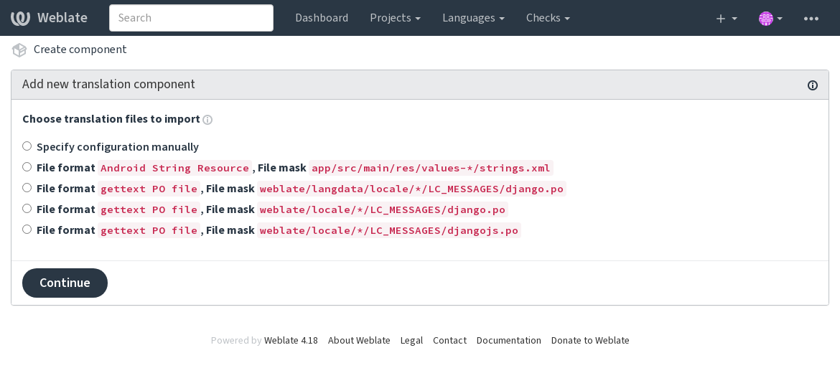Viewport: 840px width, 368px height.
Task: Open the plus add menu
Action: 727,18
